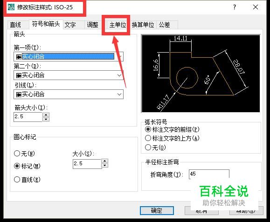Viewport: 270px width, 222px height.
Task: Click the dimension preview image
Action: point(201,74)
